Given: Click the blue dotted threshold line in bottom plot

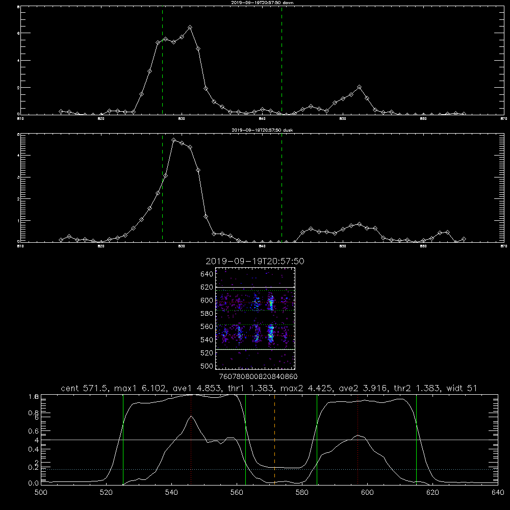Looking at the screenshot, I should click(269, 469).
